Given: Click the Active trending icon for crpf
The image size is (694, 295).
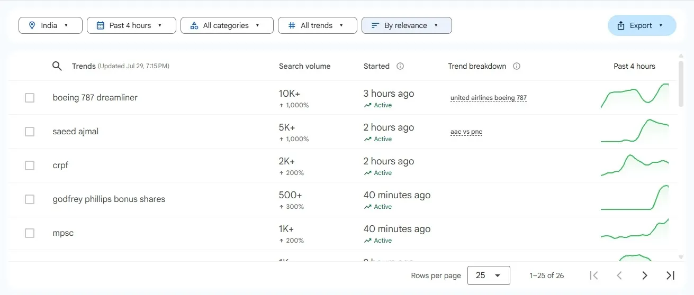Looking at the screenshot, I should pyautogui.click(x=367, y=173).
